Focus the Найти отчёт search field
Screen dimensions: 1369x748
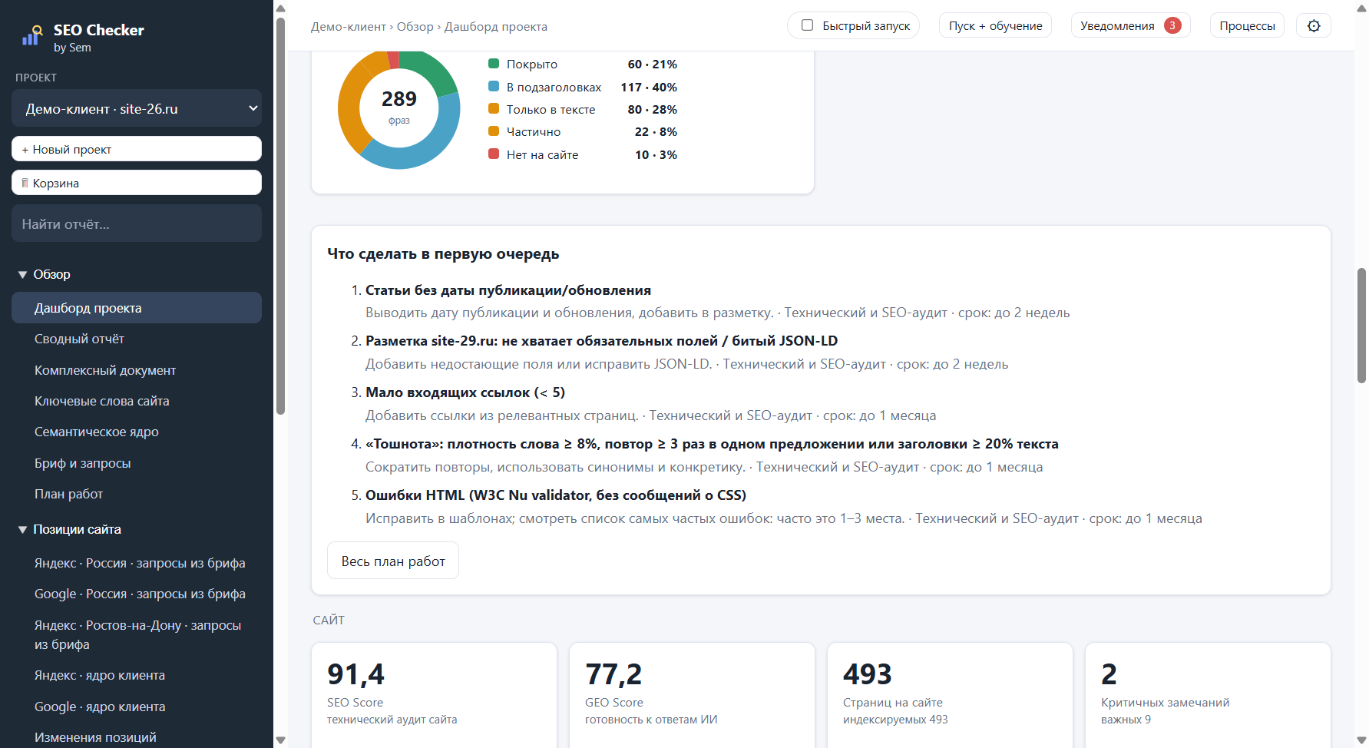(137, 223)
